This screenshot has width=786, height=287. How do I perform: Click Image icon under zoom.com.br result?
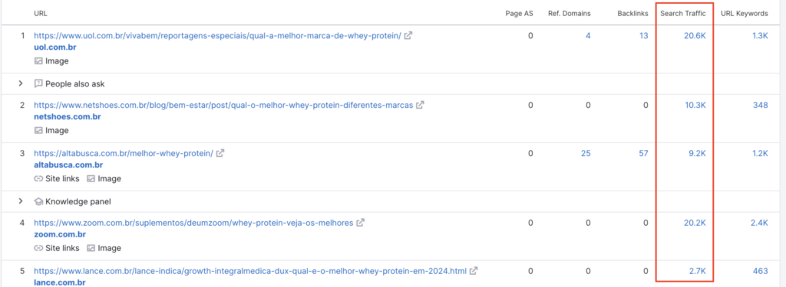[x=91, y=248]
